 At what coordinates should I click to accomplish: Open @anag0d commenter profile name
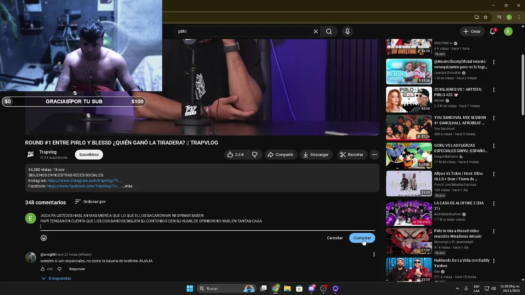point(48,255)
